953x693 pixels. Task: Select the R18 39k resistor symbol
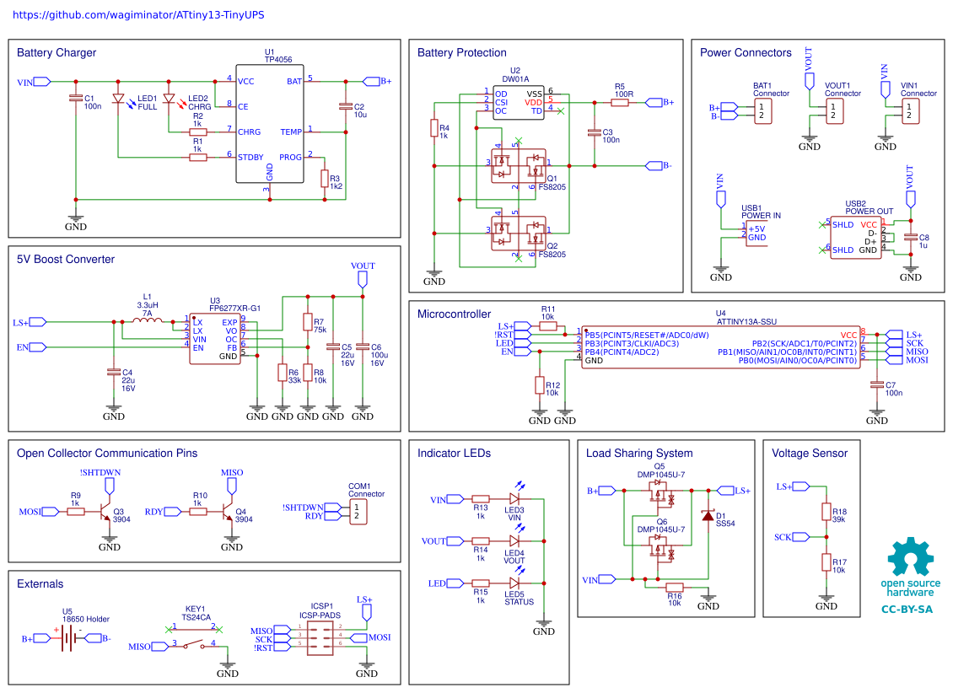(826, 512)
